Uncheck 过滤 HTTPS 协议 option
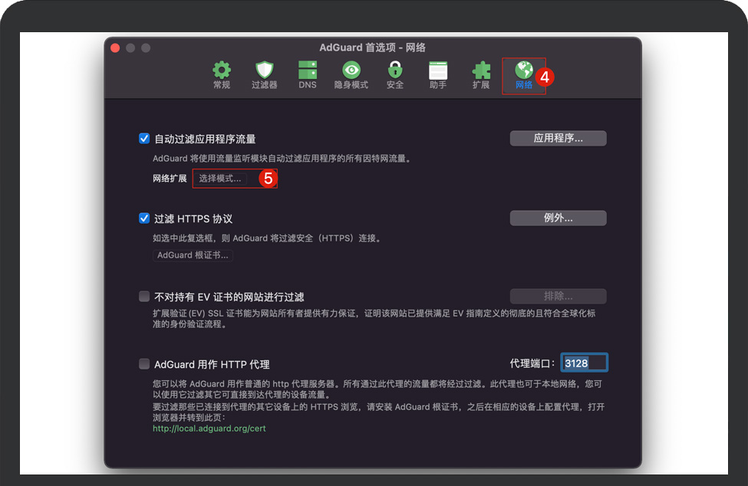 pyautogui.click(x=144, y=218)
